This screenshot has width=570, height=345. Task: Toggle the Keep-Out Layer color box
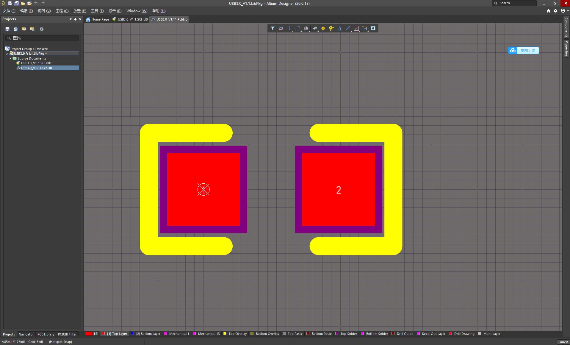(x=418, y=334)
